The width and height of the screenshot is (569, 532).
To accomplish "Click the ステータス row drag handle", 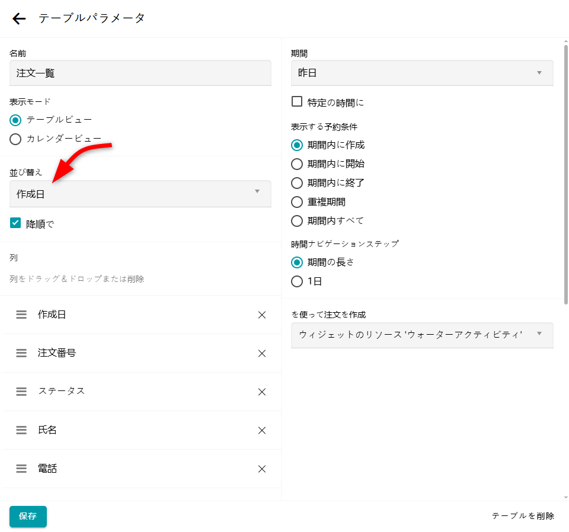I will [x=21, y=392].
